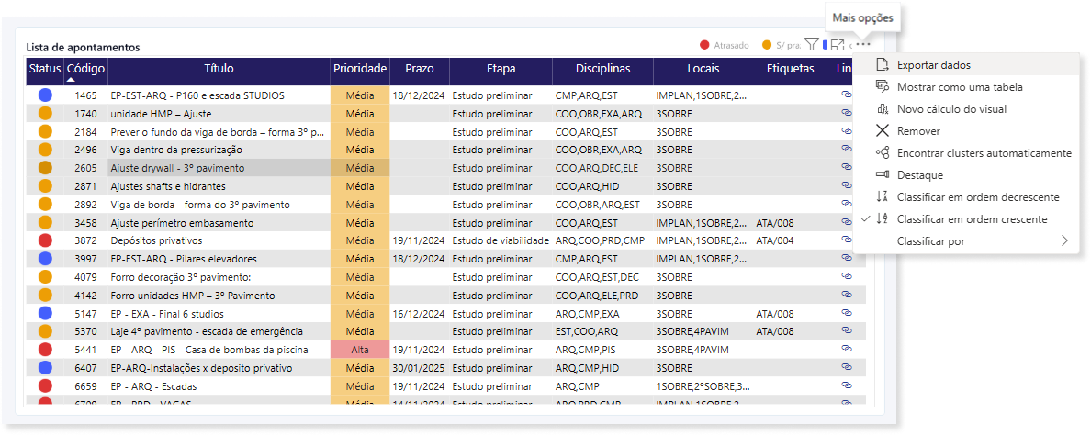Click code 5147 cell
Viewport: 1091px width, 435px height.
86,313
